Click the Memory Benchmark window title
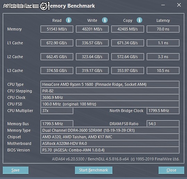187x179 pixels. [x=72, y=6]
